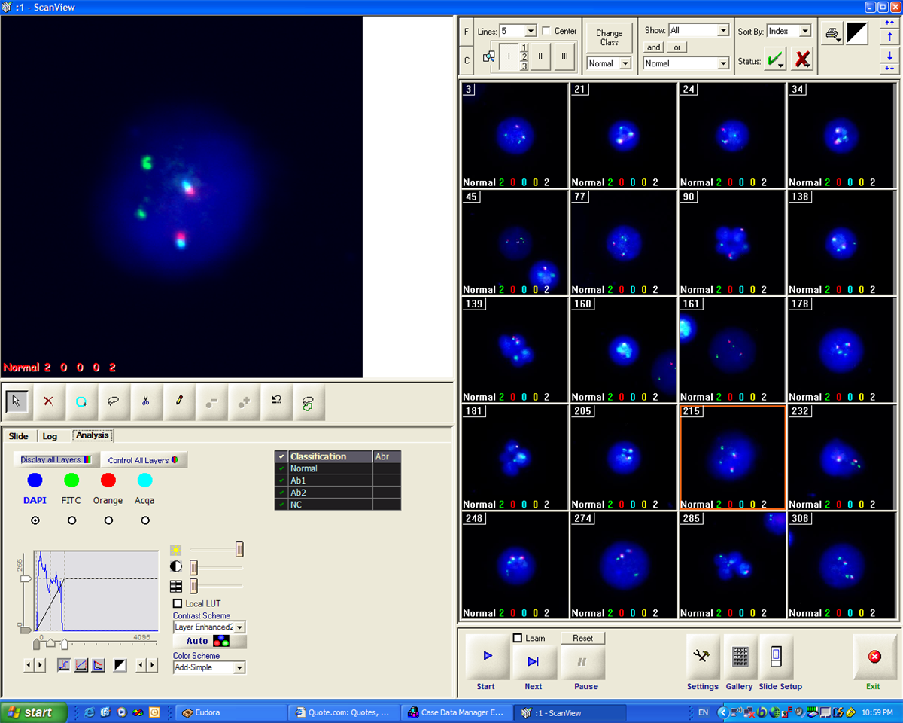Viewport: 903px width, 723px height.
Task: Select cell thumbnail number 215
Action: pos(732,456)
